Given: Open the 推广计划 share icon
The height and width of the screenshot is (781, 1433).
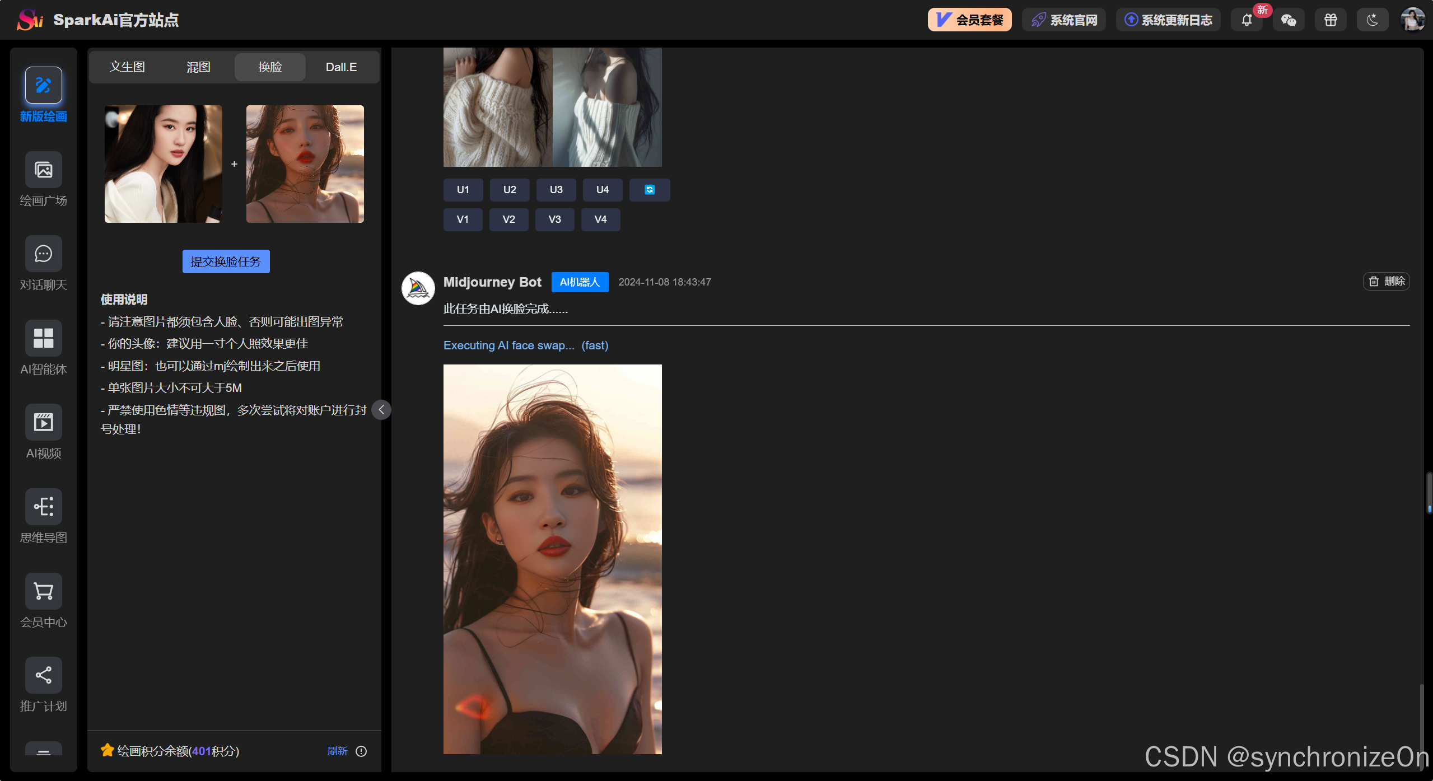Looking at the screenshot, I should pyautogui.click(x=43, y=675).
